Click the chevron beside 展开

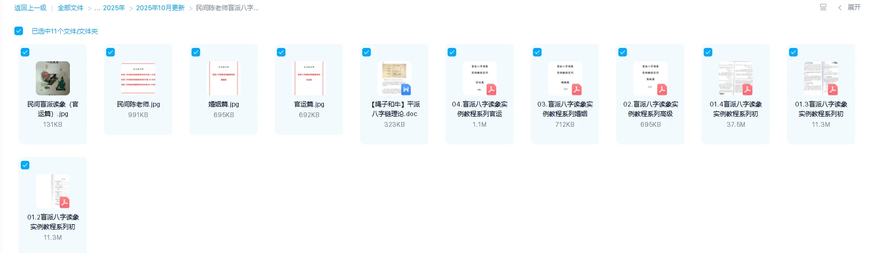point(840,7)
